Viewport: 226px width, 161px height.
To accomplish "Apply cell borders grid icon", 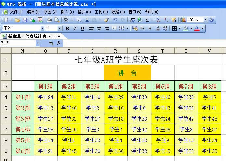I will 174,29.
